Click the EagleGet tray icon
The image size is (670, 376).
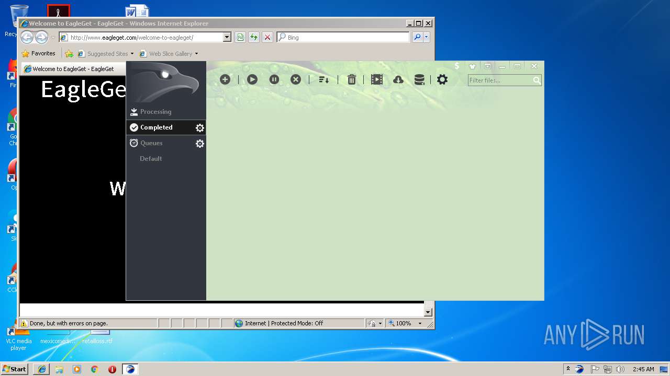[x=579, y=369]
